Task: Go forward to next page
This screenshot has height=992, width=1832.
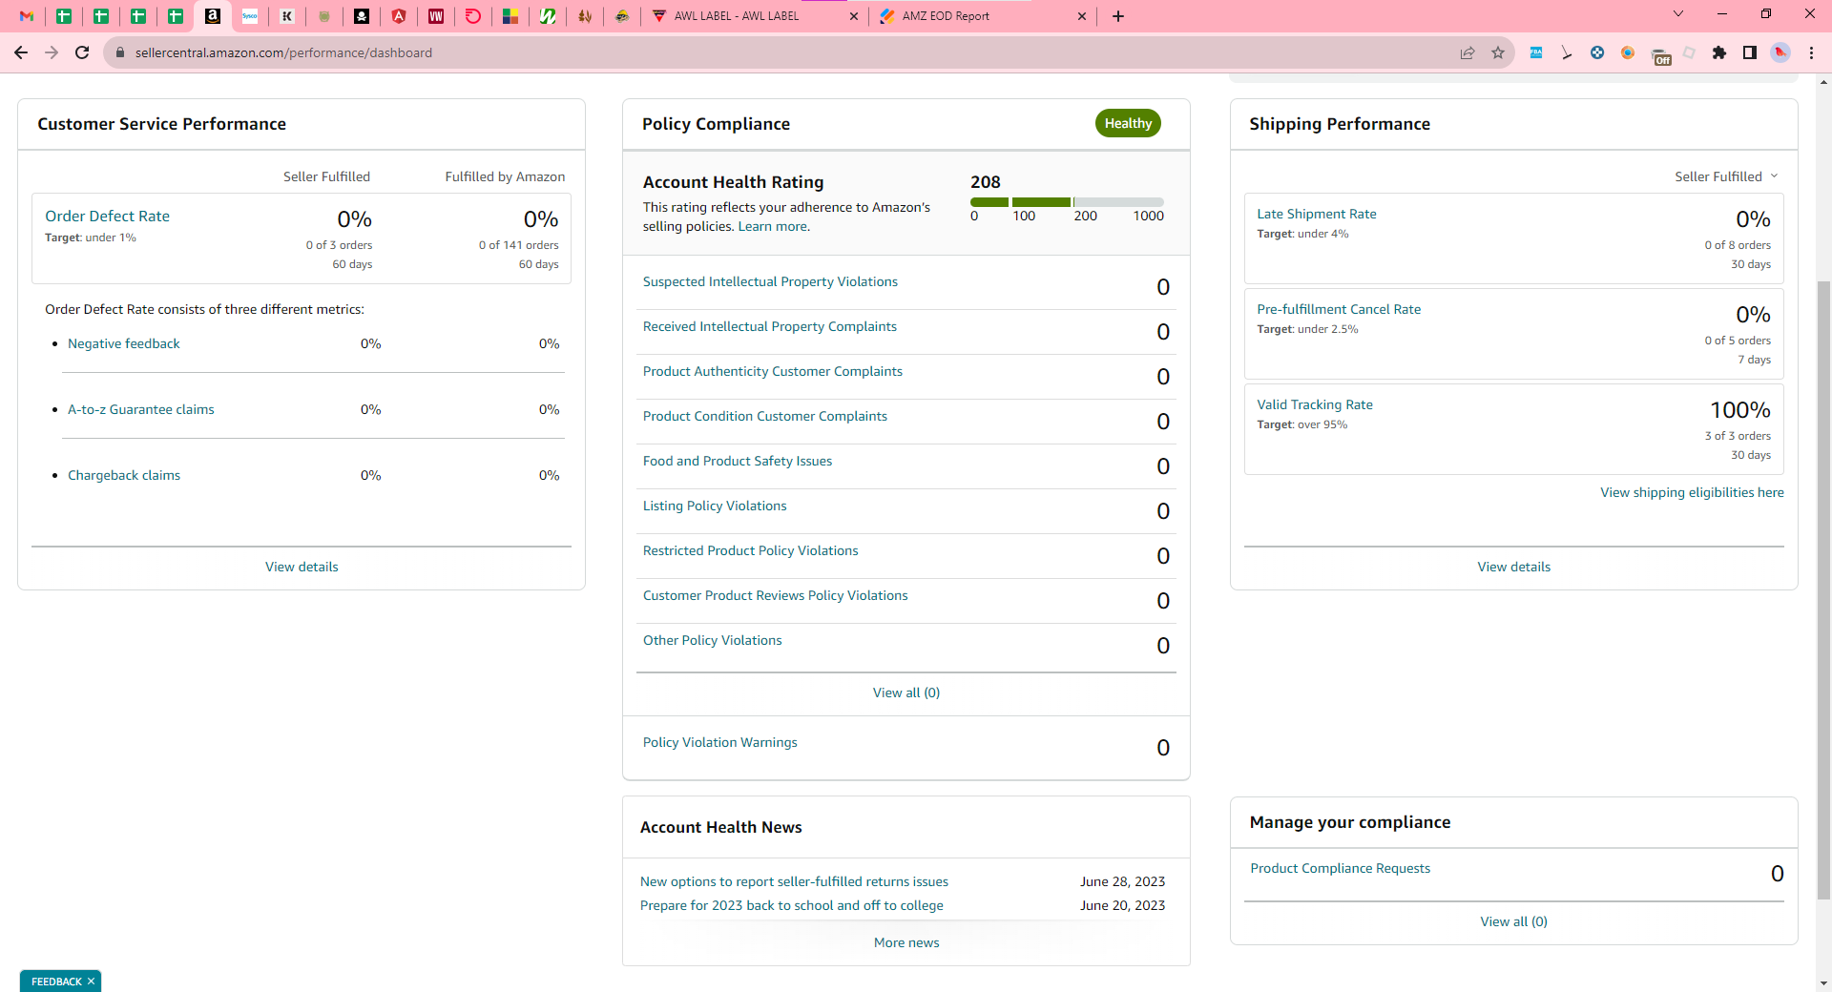Action: coord(52,52)
